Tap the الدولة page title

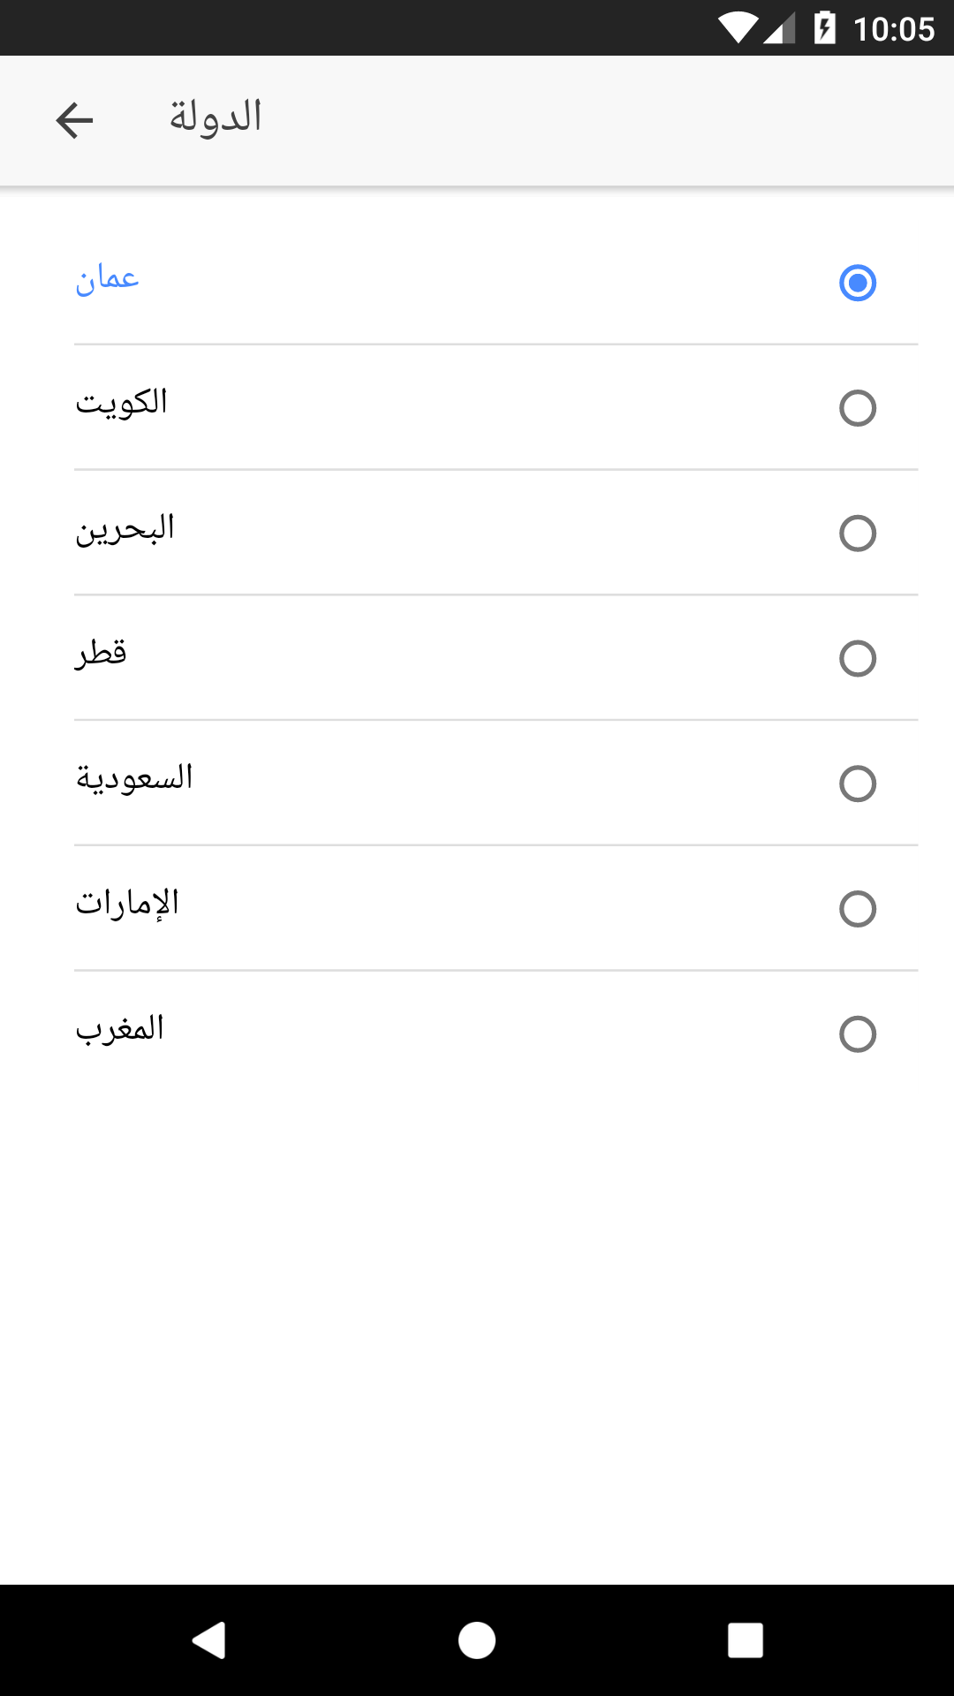pyautogui.click(x=216, y=118)
